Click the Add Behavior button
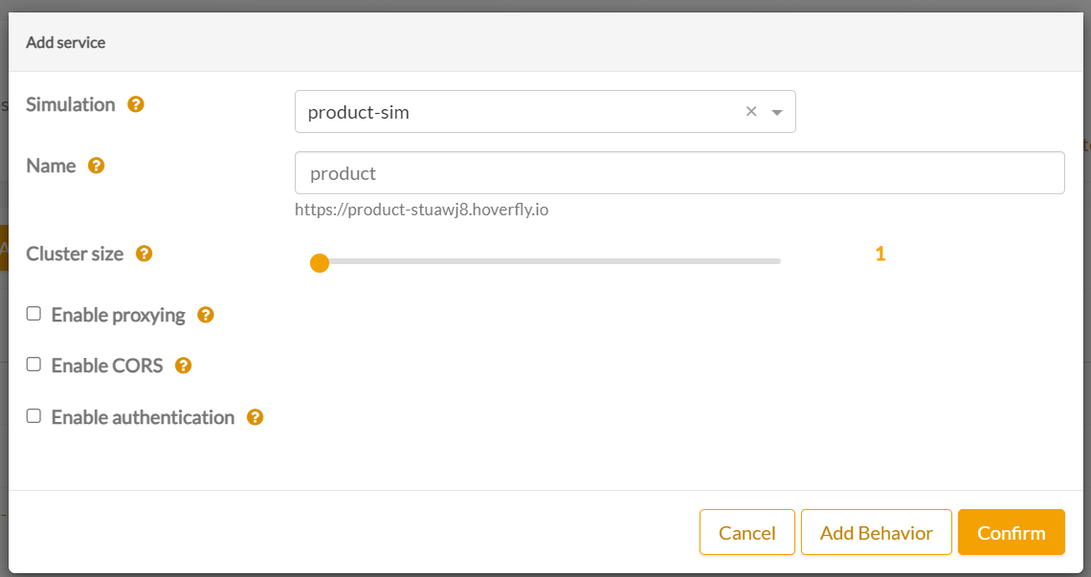Screen dimensions: 1091x577 pos(876,532)
